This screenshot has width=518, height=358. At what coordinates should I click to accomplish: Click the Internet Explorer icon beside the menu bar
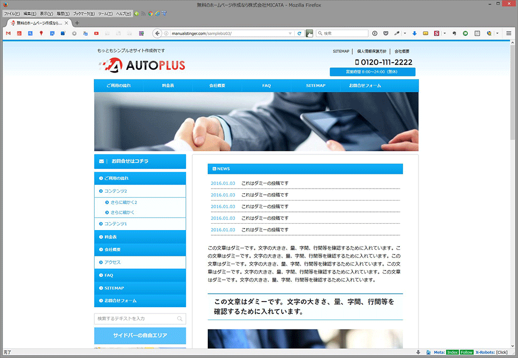pos(157,13)
